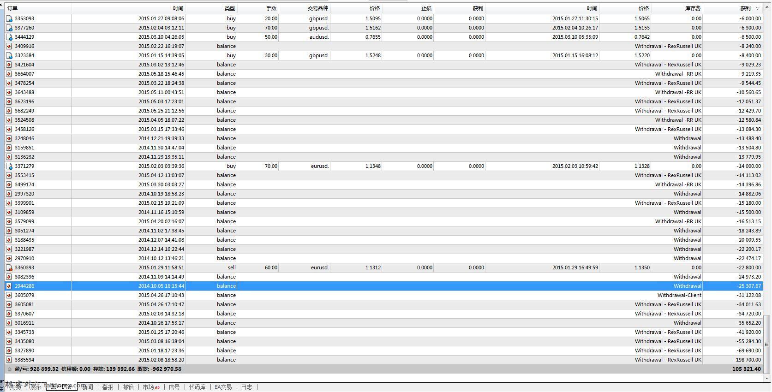Select order number 3553415
Screen dimensions: 772x392
tap(24, 175)
